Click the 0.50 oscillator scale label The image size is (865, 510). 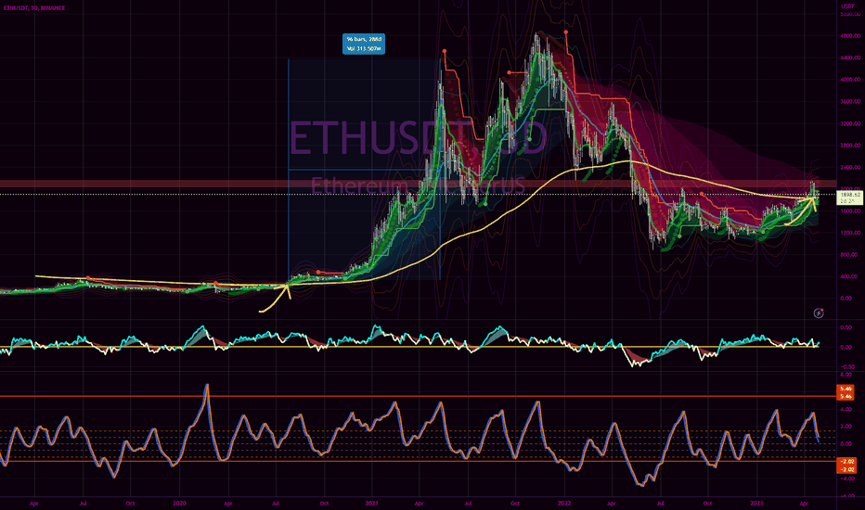[x=846, y=327]
